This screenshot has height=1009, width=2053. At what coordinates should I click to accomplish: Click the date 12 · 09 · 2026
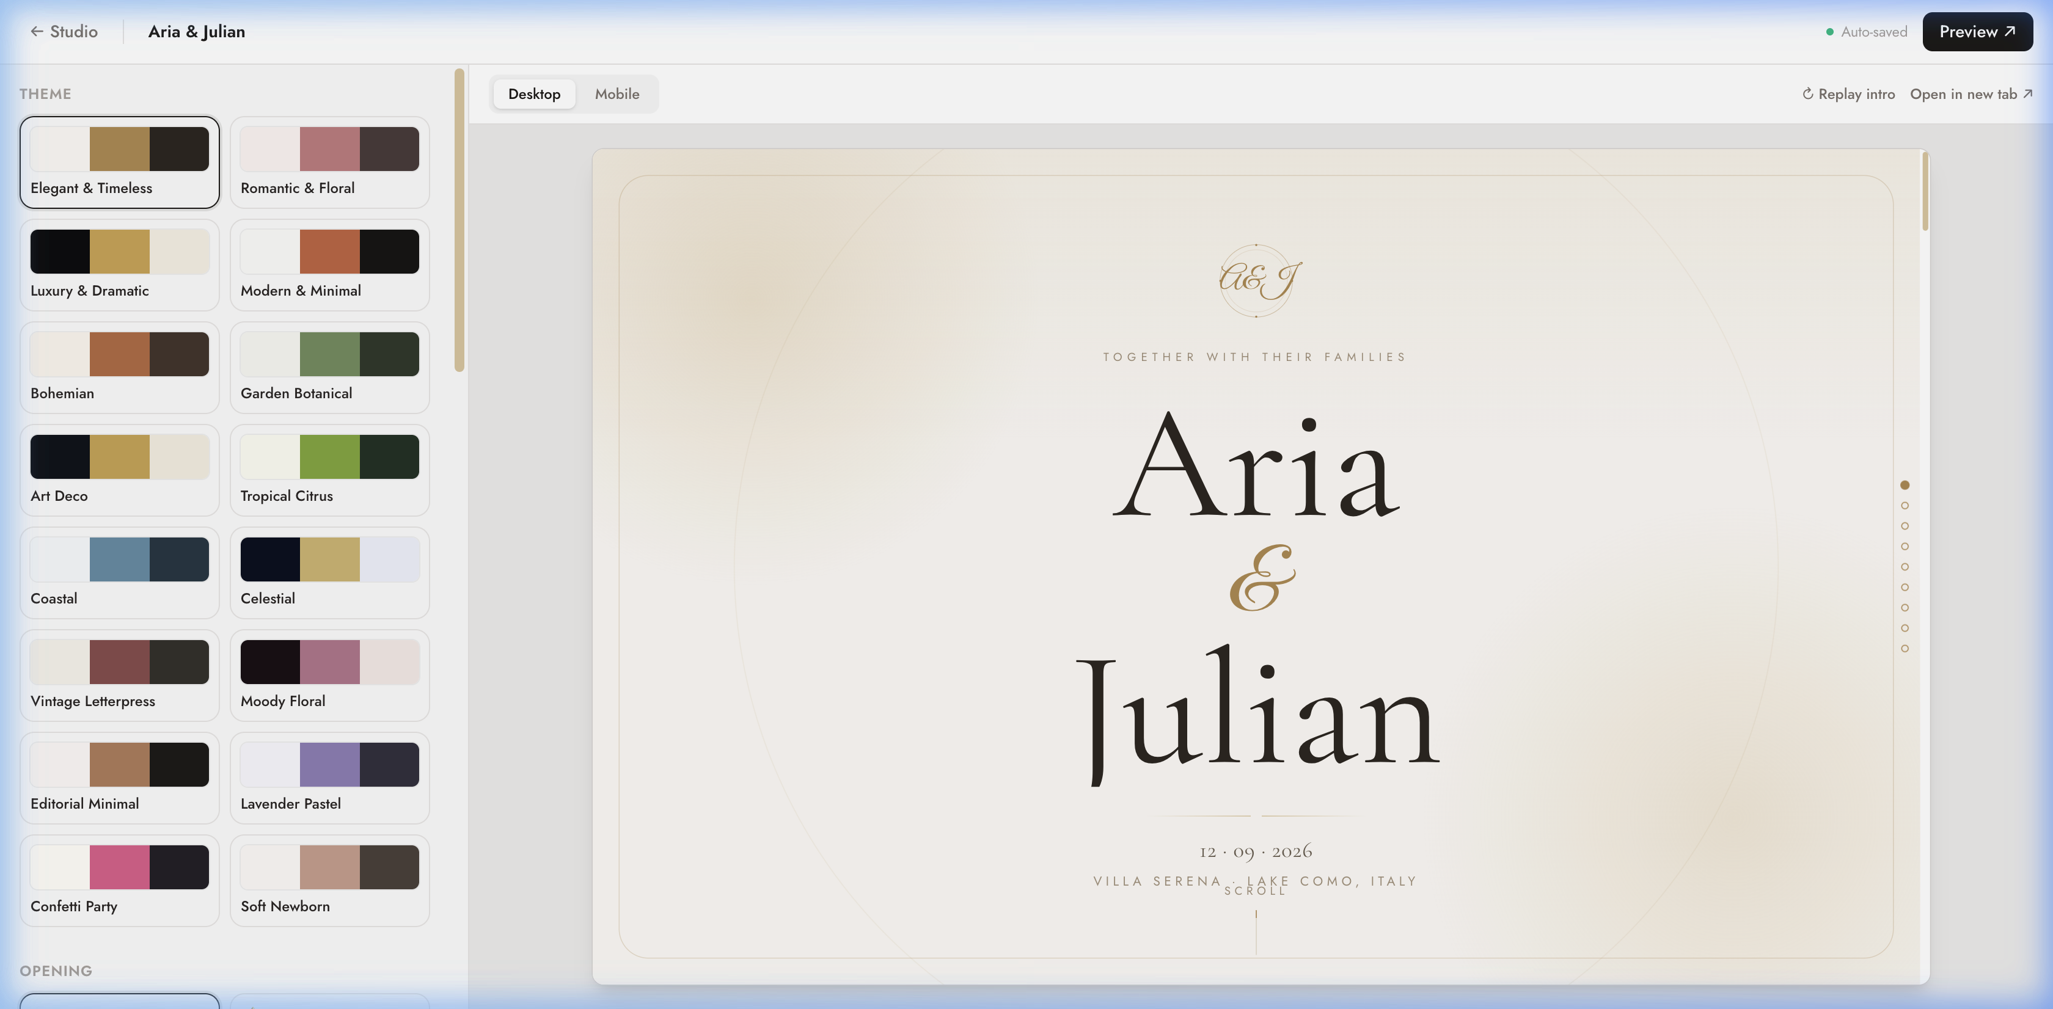1256,851
